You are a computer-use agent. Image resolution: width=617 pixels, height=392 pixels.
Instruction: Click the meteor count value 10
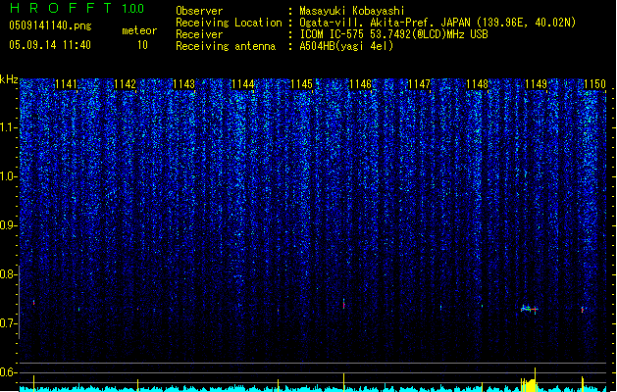pyautogui.click(x=142, y=45)
